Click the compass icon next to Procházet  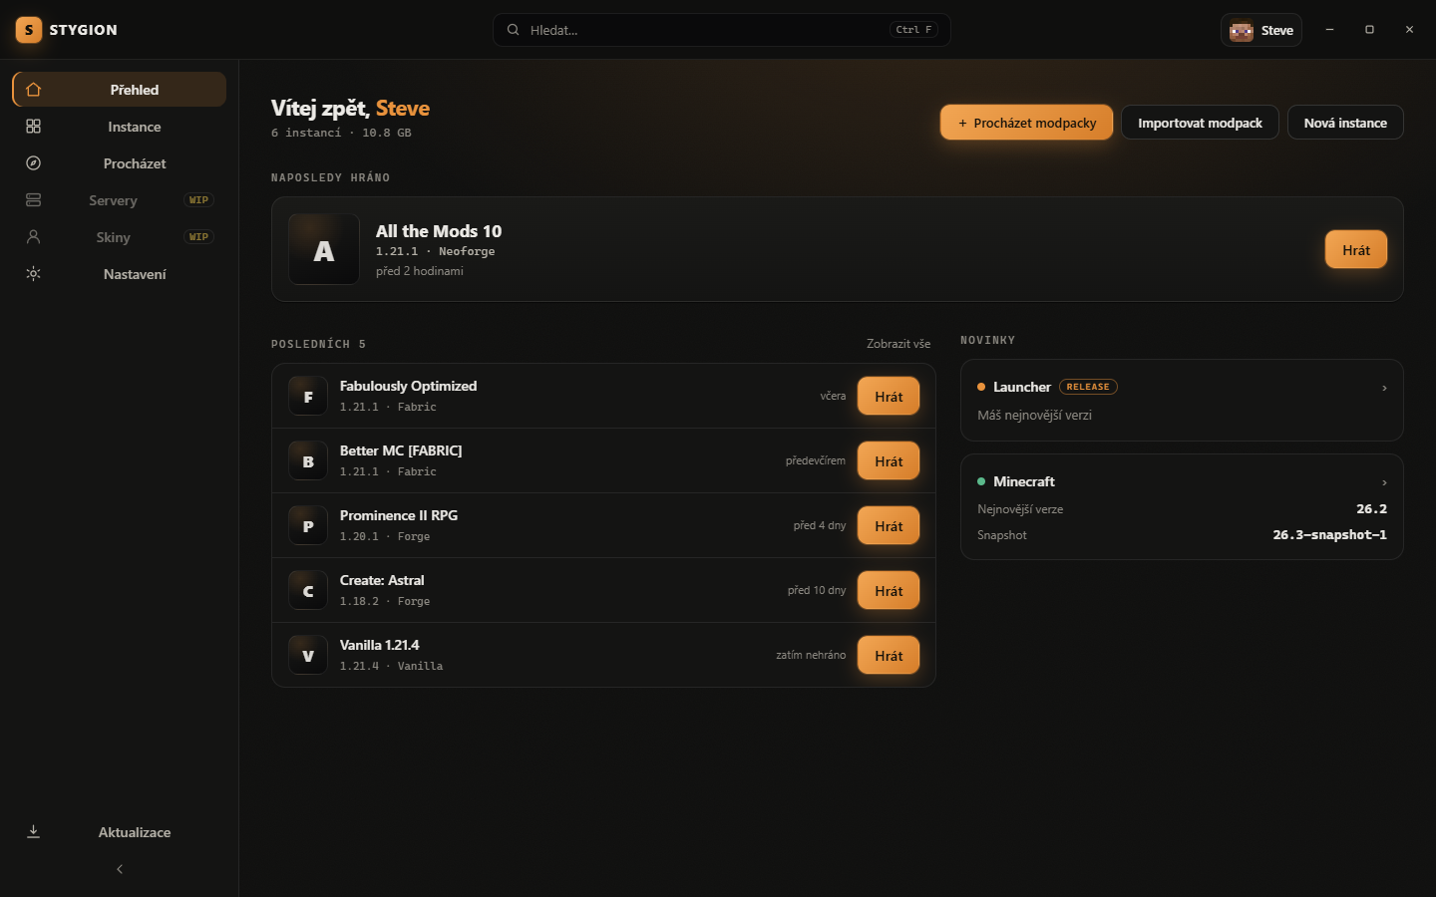pos(33,163)
